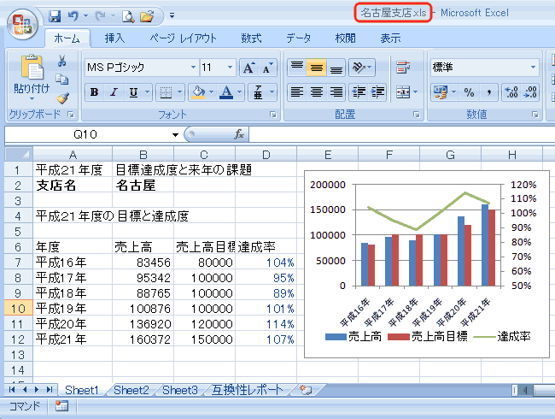Open the 表示 ribbon tab
555x419 pixels.
(x=390, y=38)
